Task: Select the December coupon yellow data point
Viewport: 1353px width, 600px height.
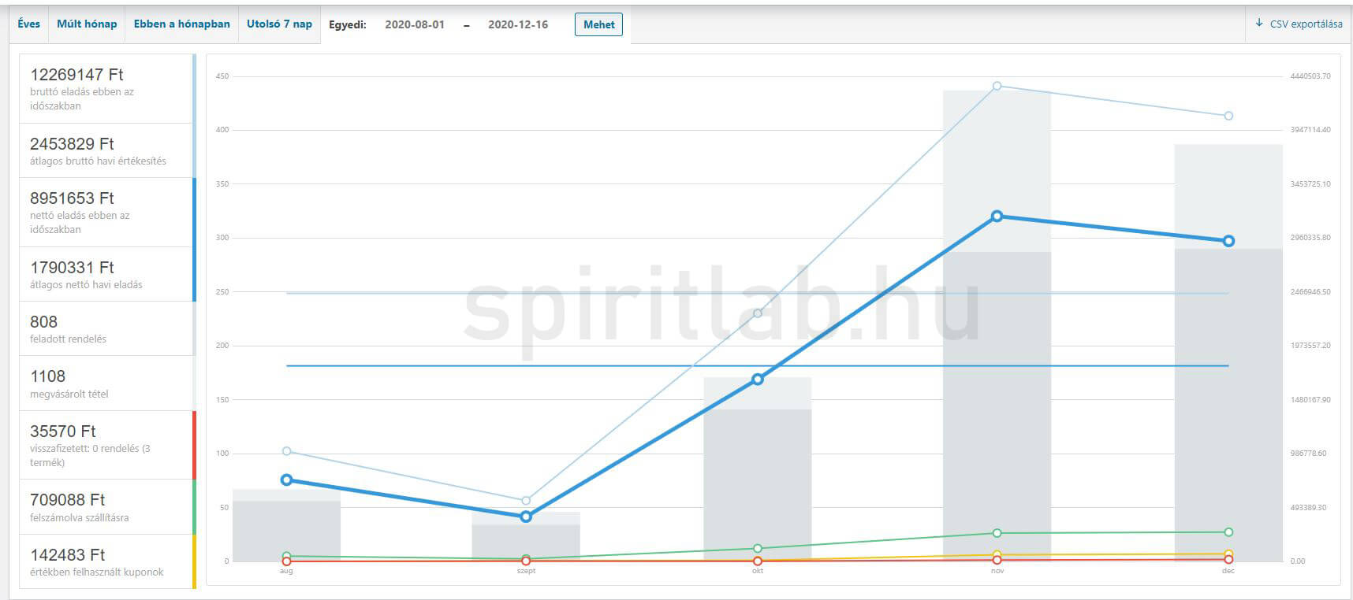Action: click(x=1228, y=554)
